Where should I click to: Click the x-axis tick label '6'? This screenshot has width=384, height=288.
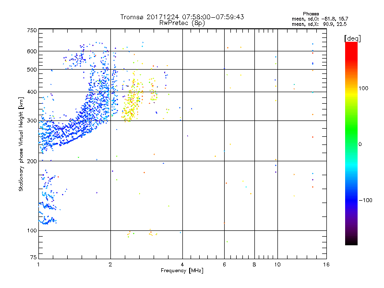tap(224, 264)
